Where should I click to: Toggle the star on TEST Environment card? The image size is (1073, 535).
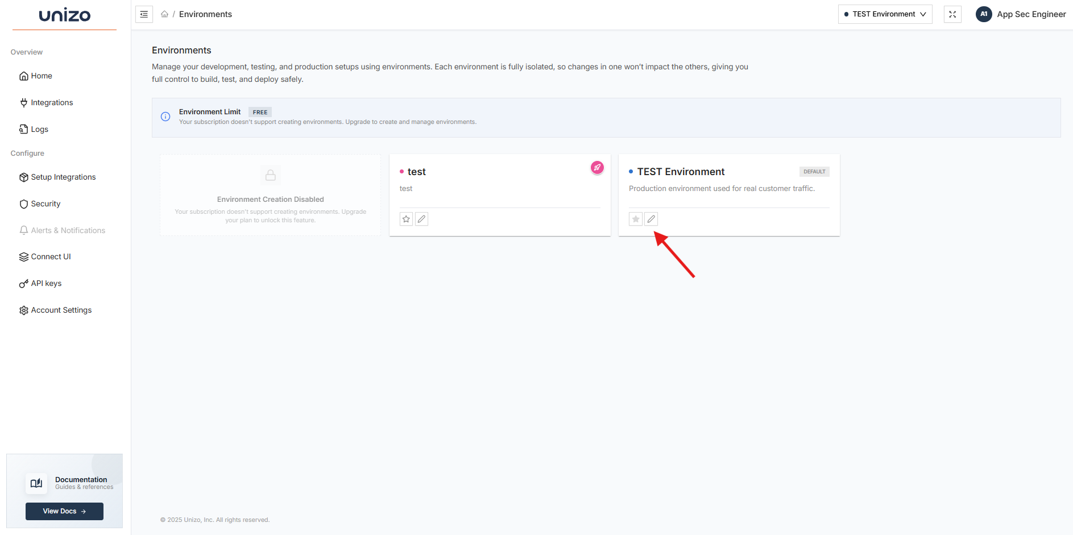[636, 219]
